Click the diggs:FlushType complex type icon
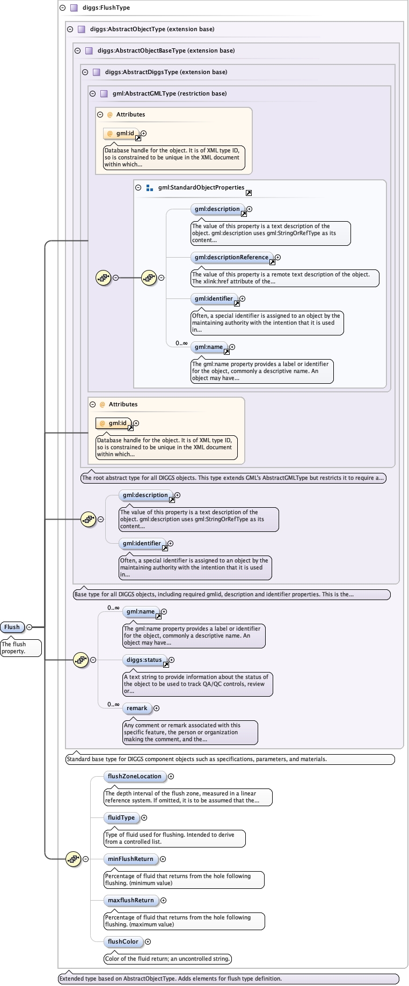The height and width of the screenshot is (986, 409). [74, 8]
